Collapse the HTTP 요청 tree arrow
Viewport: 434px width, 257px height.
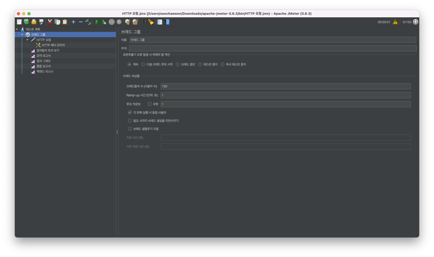tap(27, 40)
